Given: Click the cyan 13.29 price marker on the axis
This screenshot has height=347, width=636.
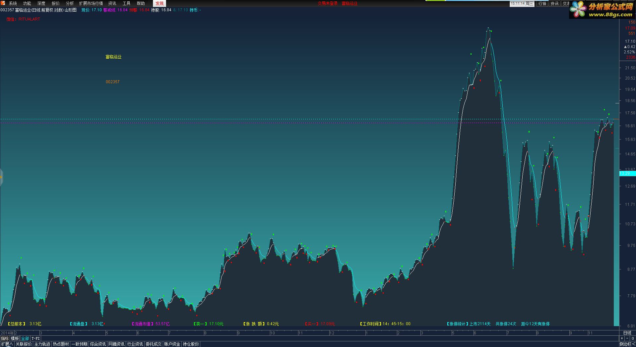Looking at the screenshot, I should 627,173.
